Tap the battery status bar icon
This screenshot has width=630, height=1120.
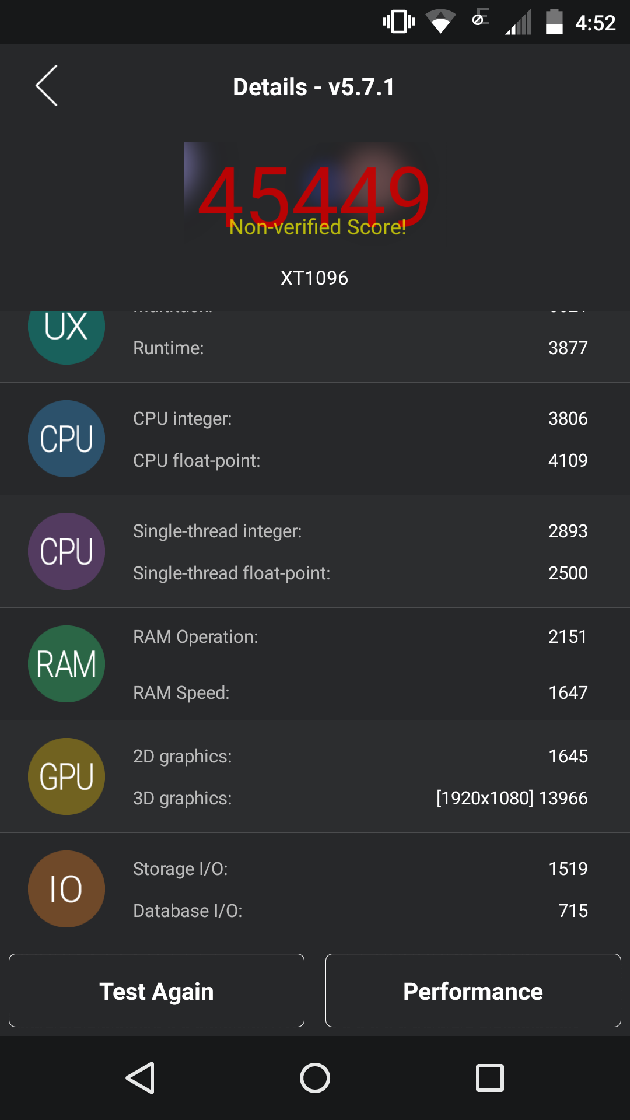pyautogui.click(x=554, y=22)
